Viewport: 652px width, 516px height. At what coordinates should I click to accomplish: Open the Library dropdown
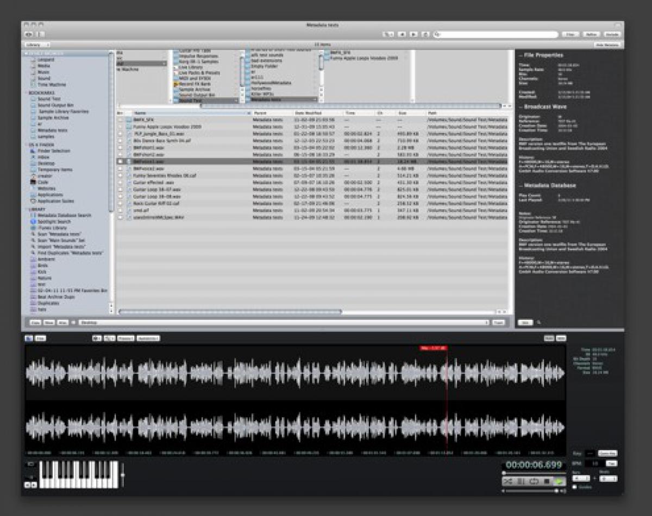click(x=38, y=45)
